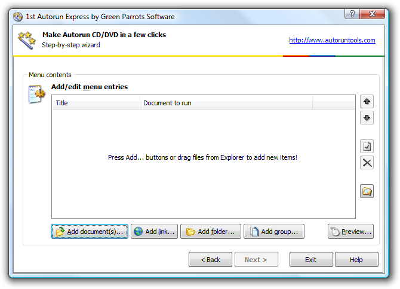
Task: Exit the wizard
Action: [311, 260]
